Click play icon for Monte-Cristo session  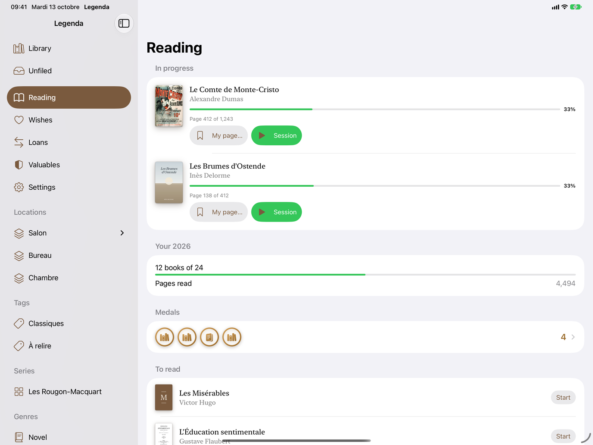coord(262,135)
